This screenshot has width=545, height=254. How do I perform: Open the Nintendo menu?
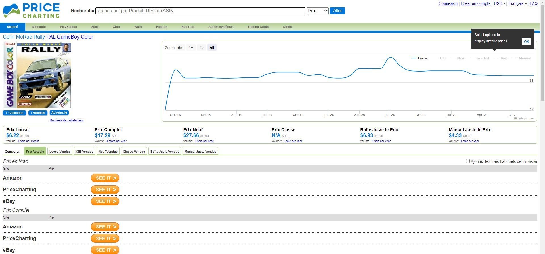[x=39, y=27]
